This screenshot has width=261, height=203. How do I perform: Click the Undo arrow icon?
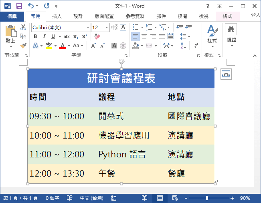point(31,6)
